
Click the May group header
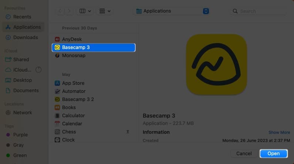pos(66,74)
